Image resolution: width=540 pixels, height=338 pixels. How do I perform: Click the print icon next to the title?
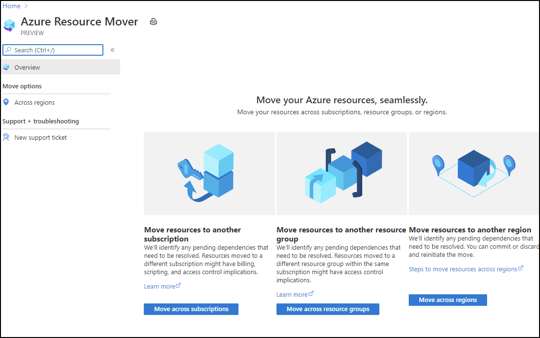153,22
